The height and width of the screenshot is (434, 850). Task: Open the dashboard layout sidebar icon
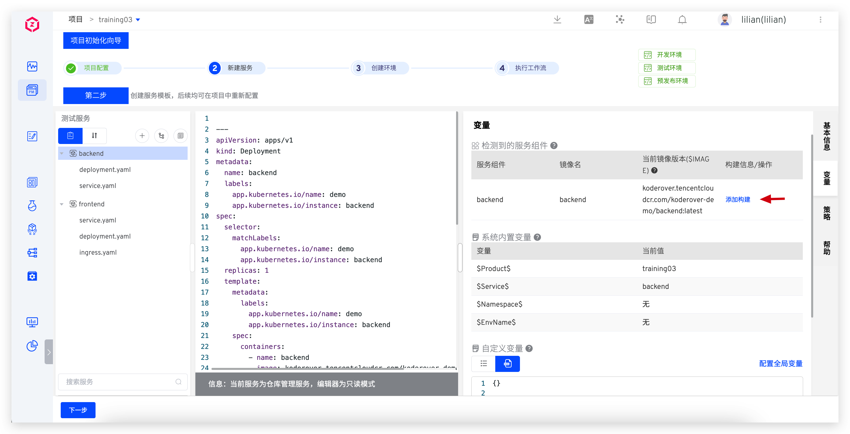coord(32,182)
